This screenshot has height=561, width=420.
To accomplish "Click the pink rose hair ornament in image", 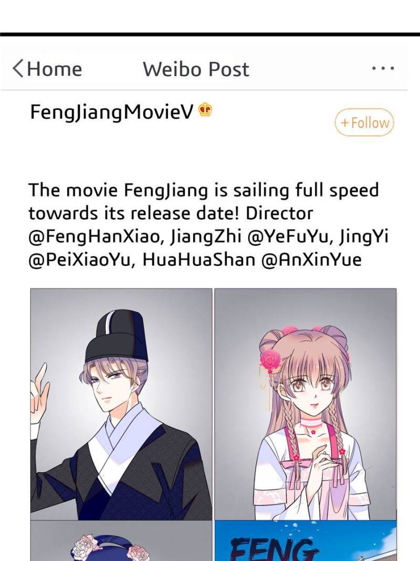I will pyautogui.click(x=270, y=359).
